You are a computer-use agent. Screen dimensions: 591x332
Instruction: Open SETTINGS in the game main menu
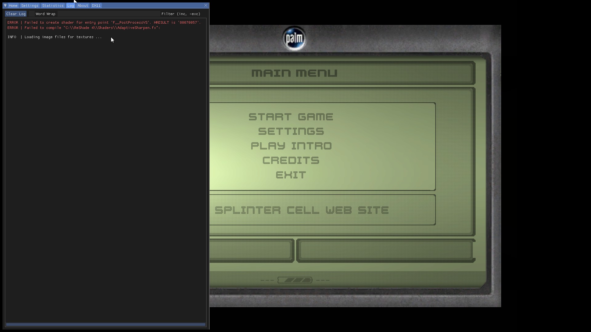point(291,131)
